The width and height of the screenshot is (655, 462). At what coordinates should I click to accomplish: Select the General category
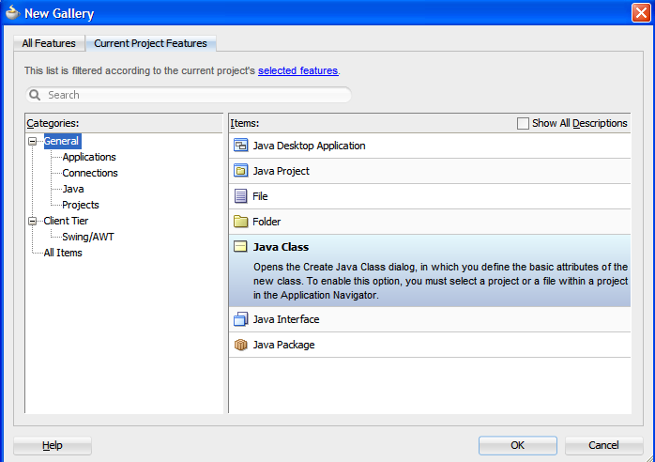pyautogui.click(x=62, y=141)
